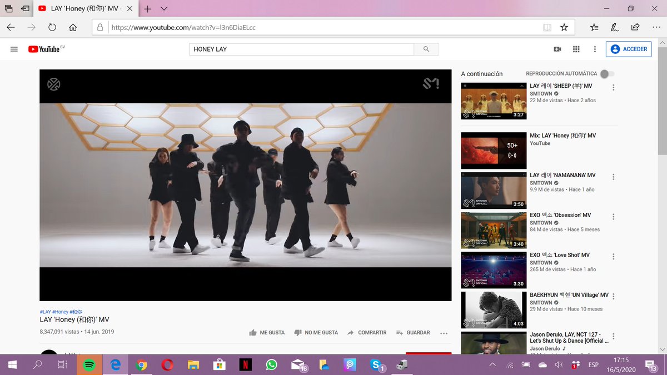Open the create video camera icon
Screen dimensions: 667x375
558,49
